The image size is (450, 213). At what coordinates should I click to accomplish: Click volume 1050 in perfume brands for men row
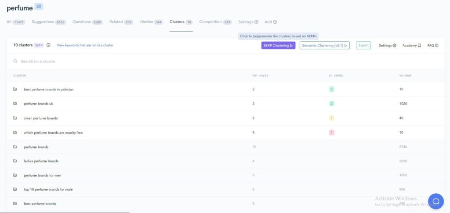click(x=403, y=175)
